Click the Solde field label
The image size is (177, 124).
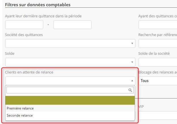(x=10, y=54)
